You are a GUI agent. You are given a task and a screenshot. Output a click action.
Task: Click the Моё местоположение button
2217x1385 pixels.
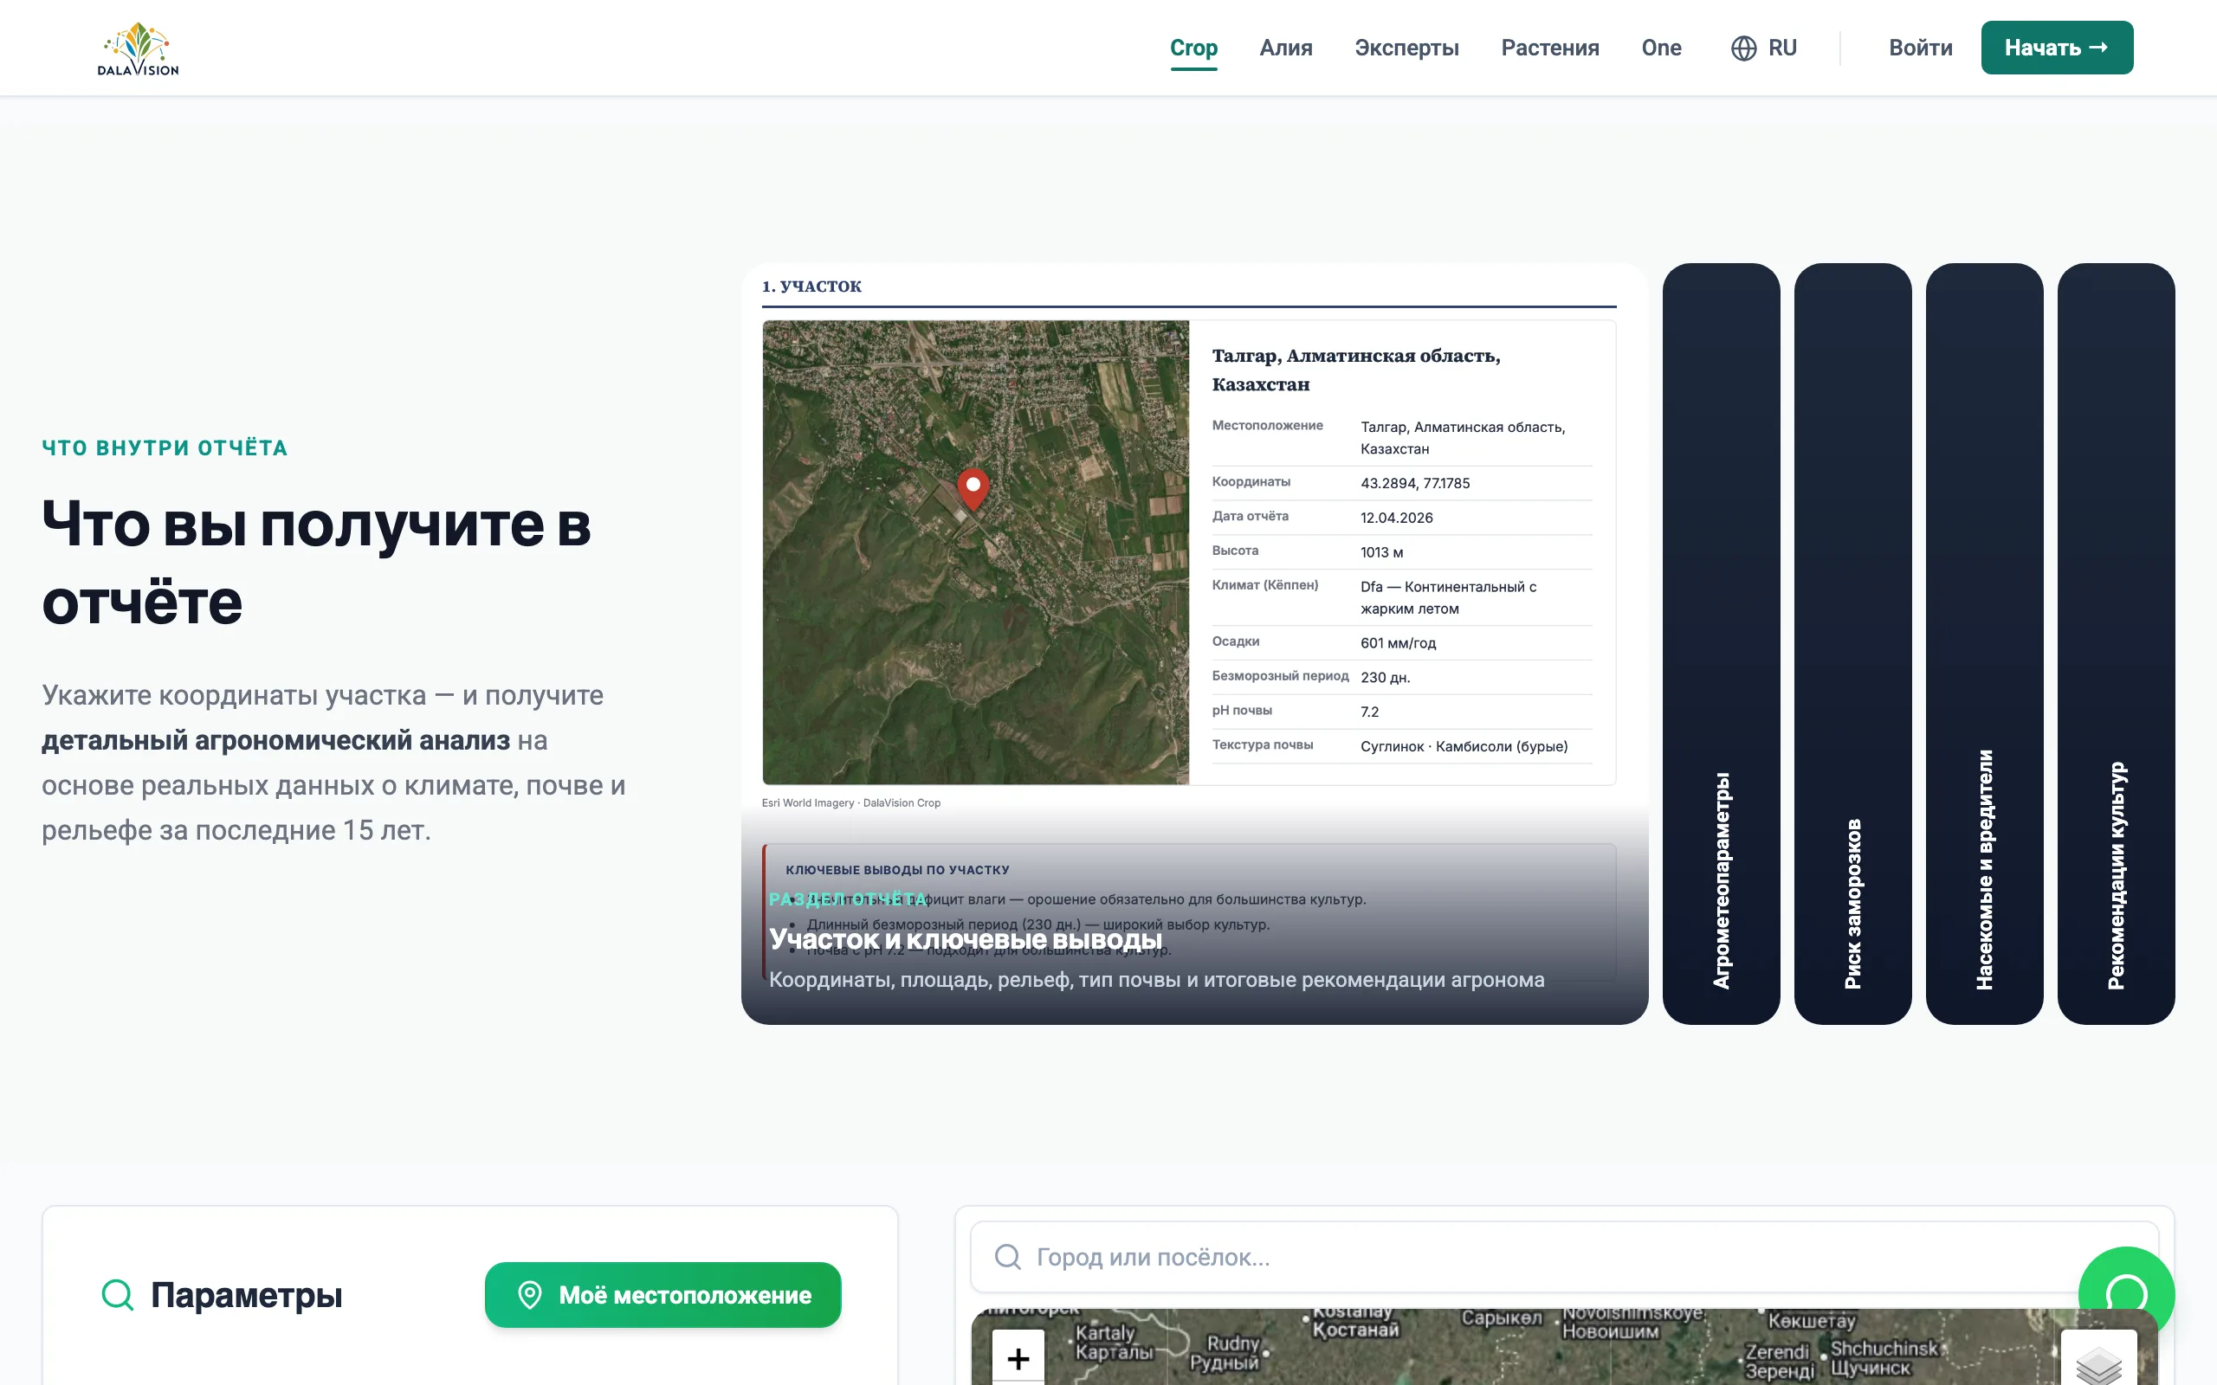tap(663, 1294)
